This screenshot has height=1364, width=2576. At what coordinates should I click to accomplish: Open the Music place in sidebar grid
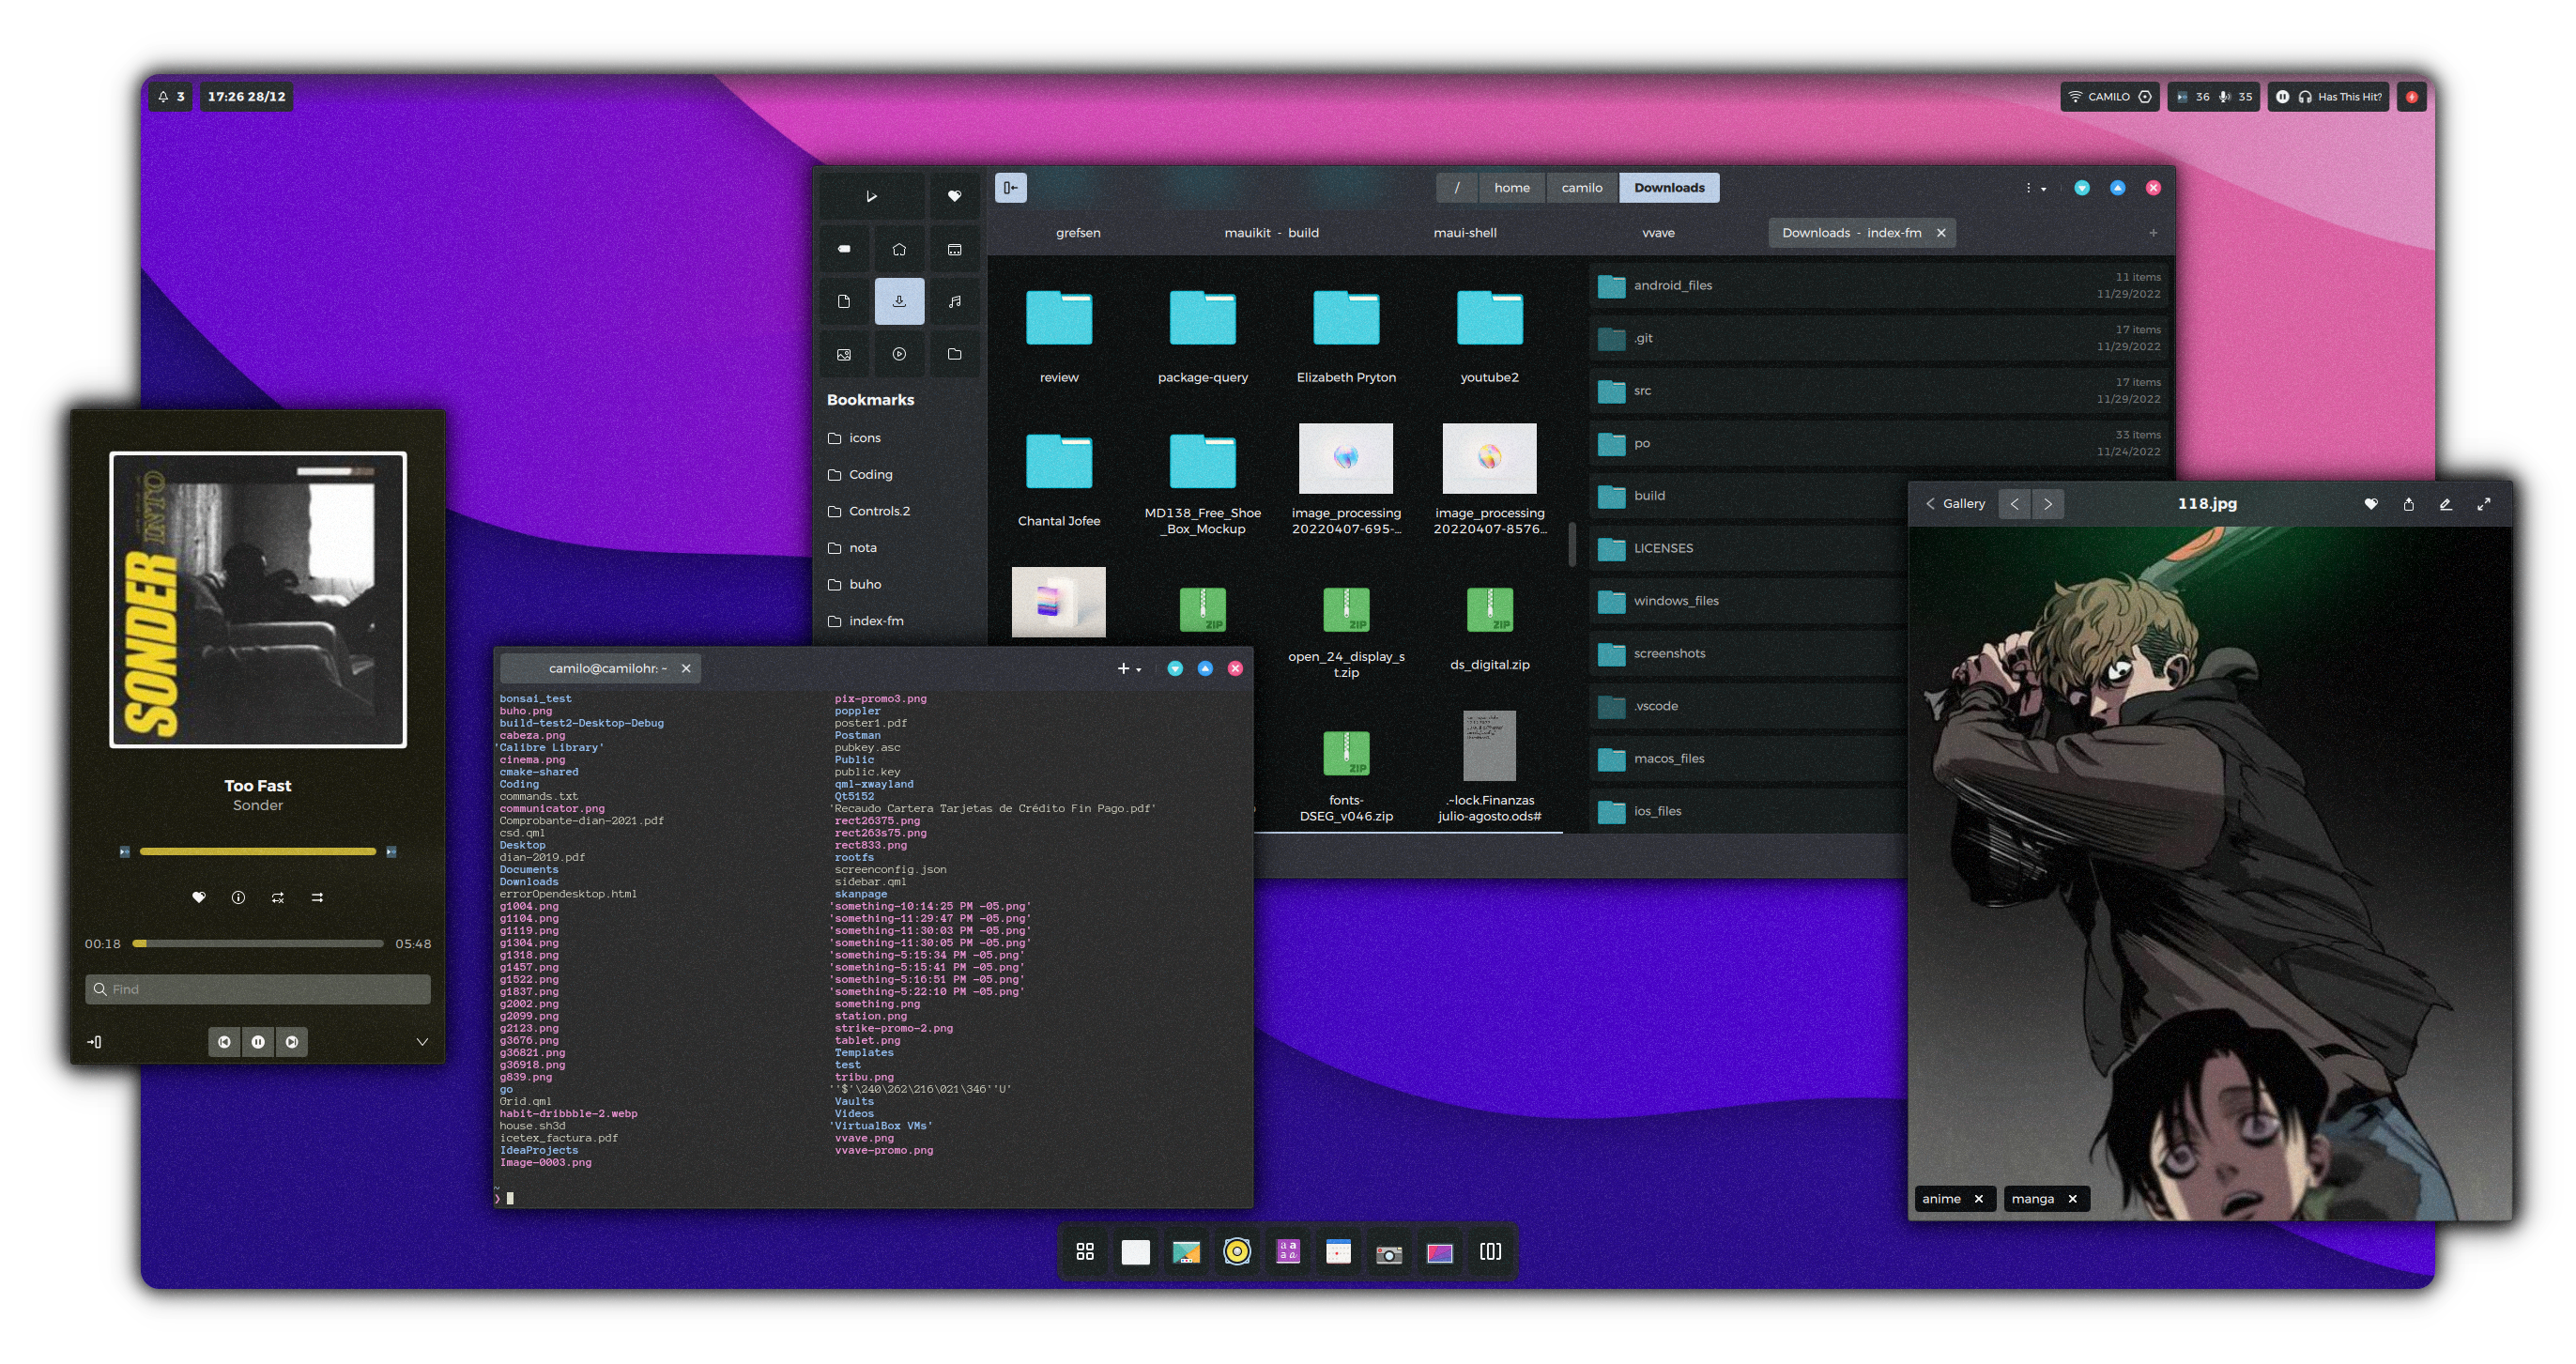click(954, 301)
